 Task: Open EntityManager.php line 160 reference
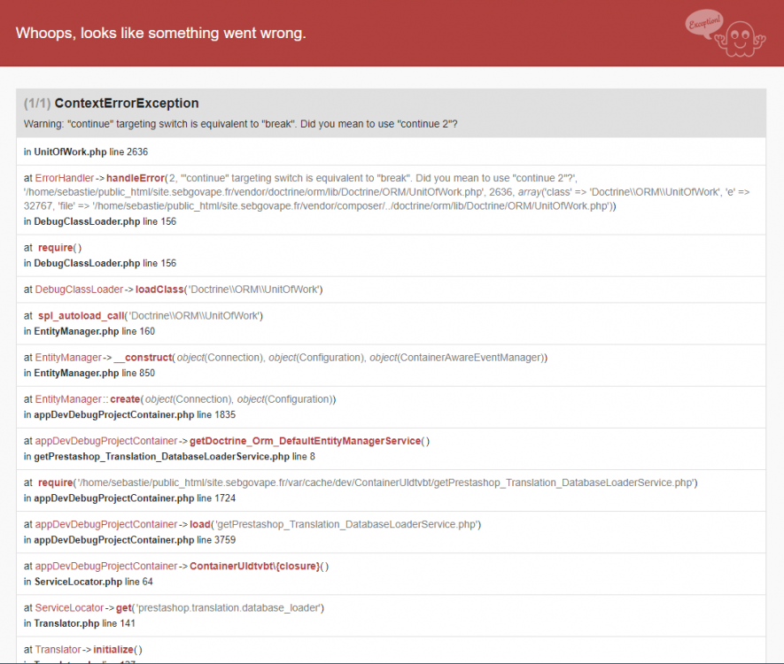coord(89,331)
